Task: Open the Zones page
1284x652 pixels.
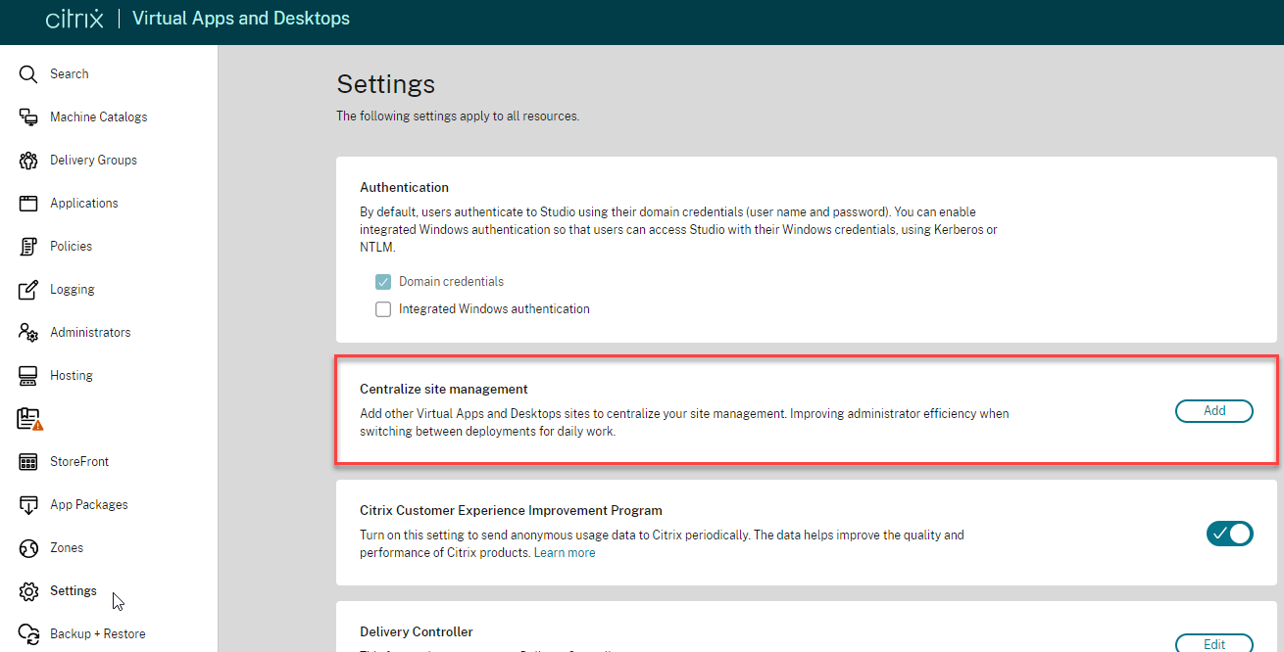Action: coord(67,548)
